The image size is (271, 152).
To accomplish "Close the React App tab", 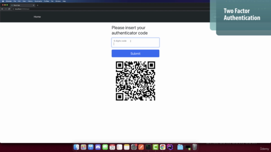I will point(33,5).
